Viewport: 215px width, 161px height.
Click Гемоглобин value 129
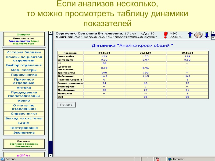[x=104, y=56]
